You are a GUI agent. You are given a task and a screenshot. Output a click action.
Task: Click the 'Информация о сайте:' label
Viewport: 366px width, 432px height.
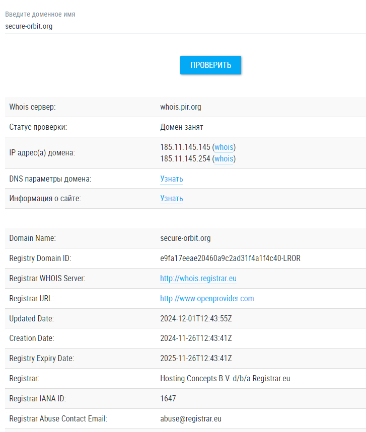(45, 198)
